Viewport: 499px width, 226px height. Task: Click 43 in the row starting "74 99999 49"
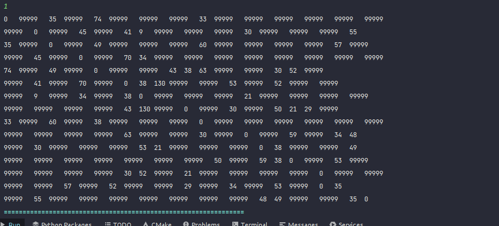point(173,71)
